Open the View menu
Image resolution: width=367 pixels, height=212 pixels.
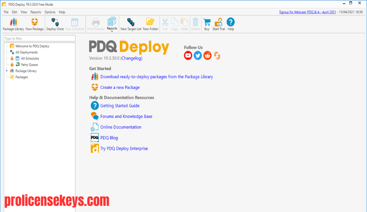(24, 12)
